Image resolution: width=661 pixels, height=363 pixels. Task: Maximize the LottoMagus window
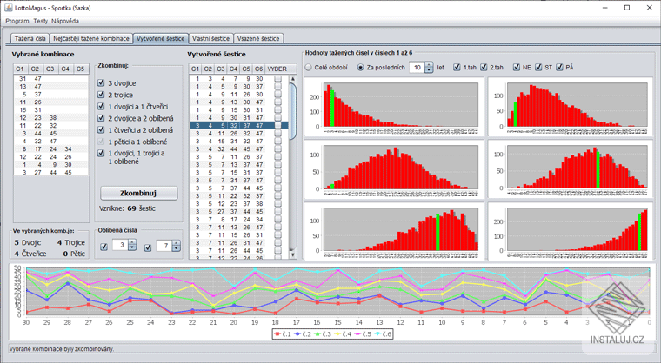627,8
